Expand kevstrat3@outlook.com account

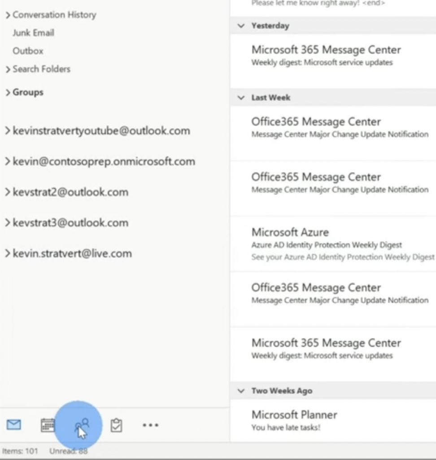(x=8, y=223)
